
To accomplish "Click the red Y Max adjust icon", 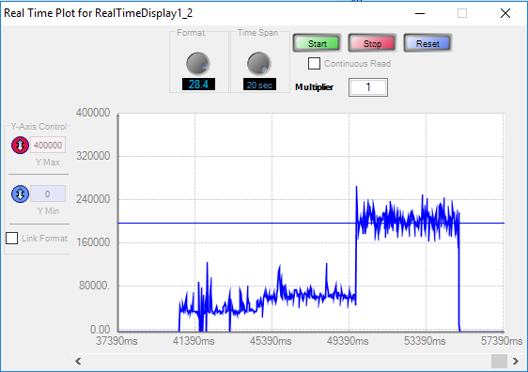I will click(20, 145).
